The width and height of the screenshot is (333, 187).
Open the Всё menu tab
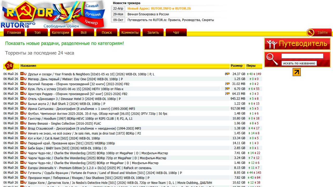[84, 32]
